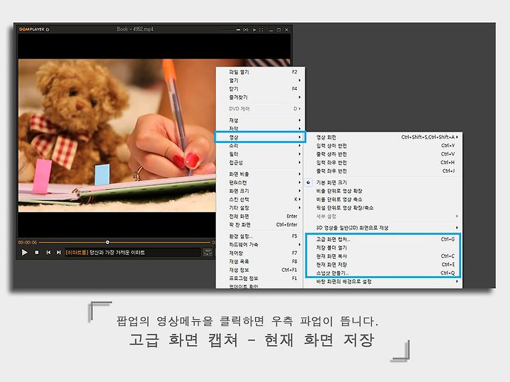
Task: Expand the 자막 submenu
Action: point(260,129)
